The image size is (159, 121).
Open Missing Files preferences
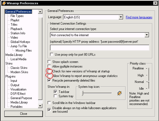[x=24, y=51]
